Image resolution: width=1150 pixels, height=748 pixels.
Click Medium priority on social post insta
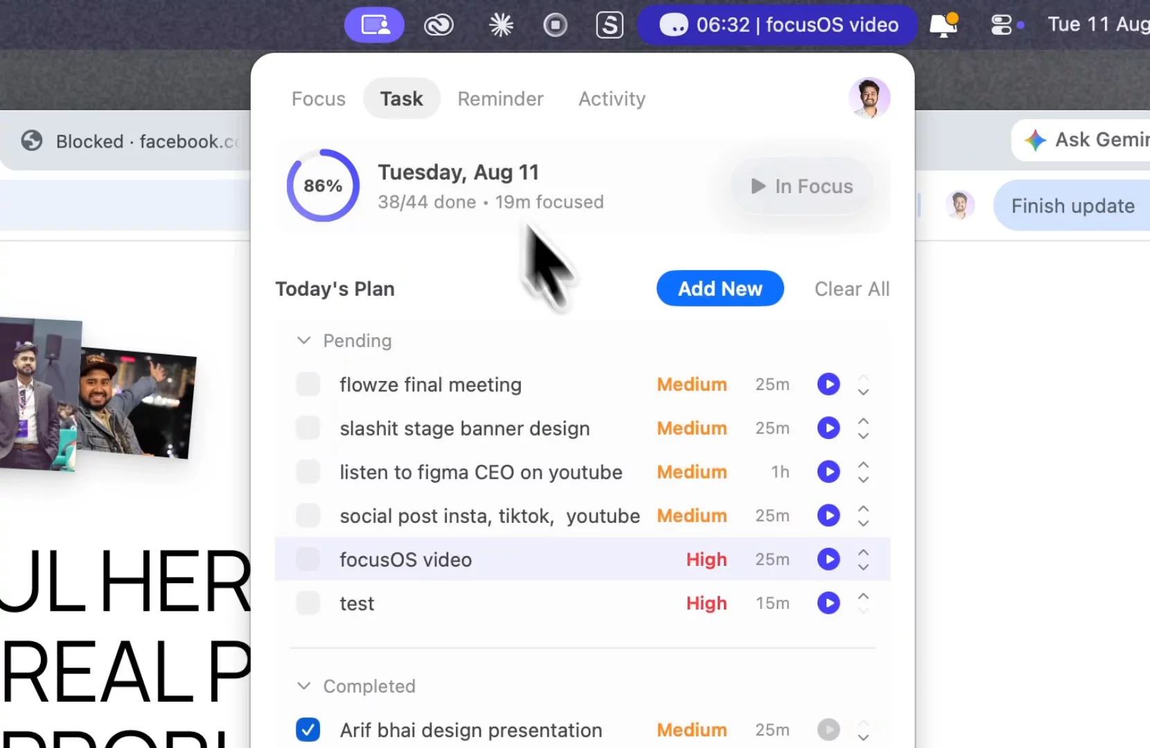pos(692,515)
